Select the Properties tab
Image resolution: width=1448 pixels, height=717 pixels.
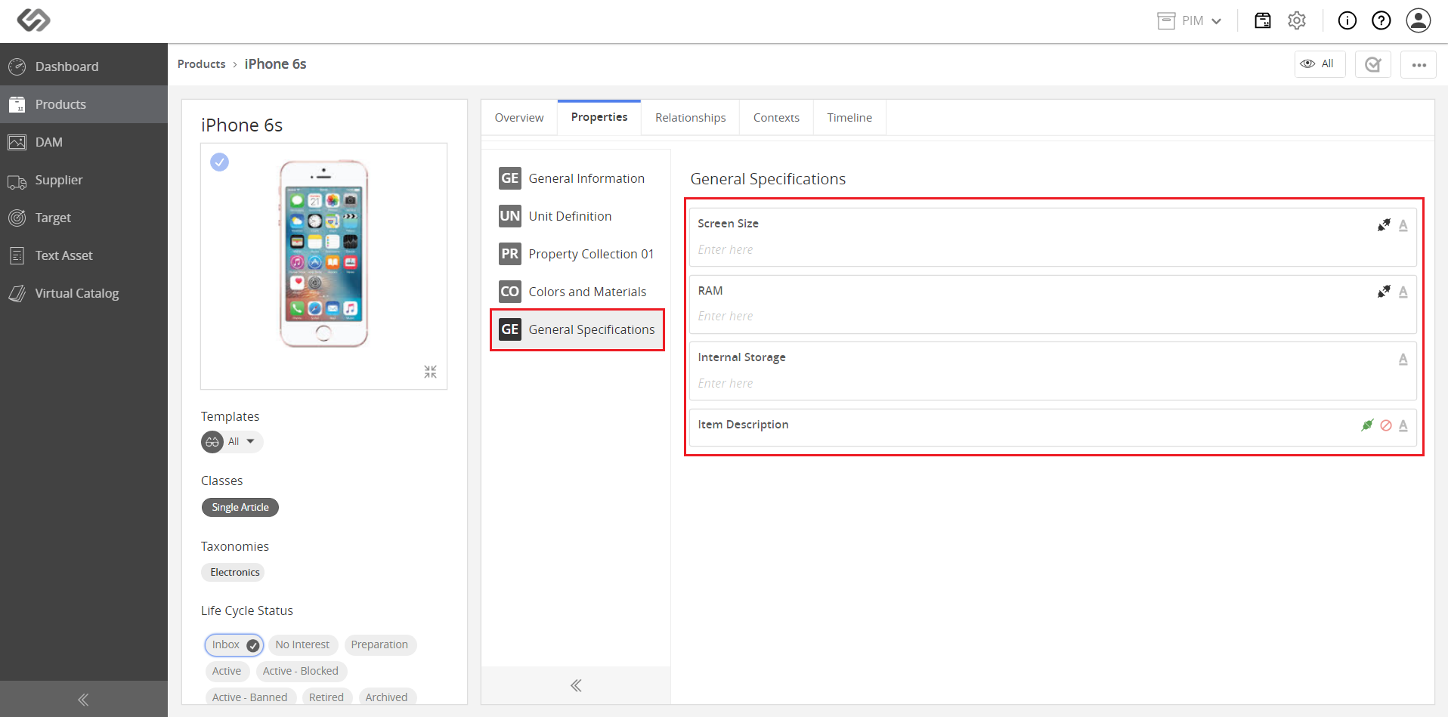tap(599, 117)
